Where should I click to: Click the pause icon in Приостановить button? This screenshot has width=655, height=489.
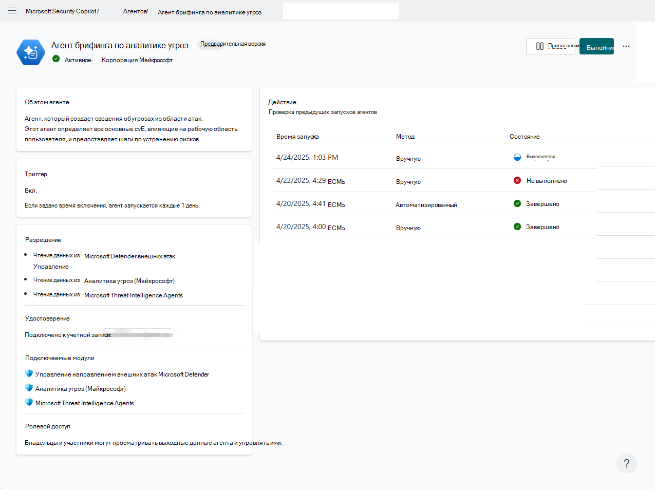(x=539, y=46)
